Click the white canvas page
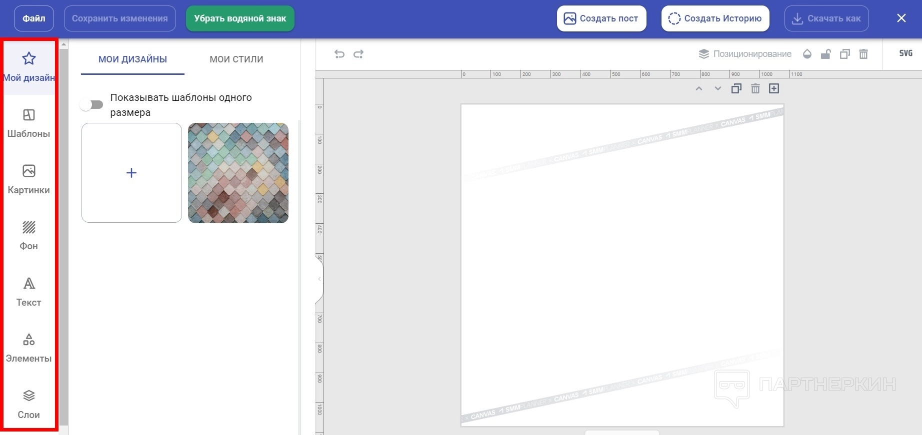 click(x=622, y=265)
